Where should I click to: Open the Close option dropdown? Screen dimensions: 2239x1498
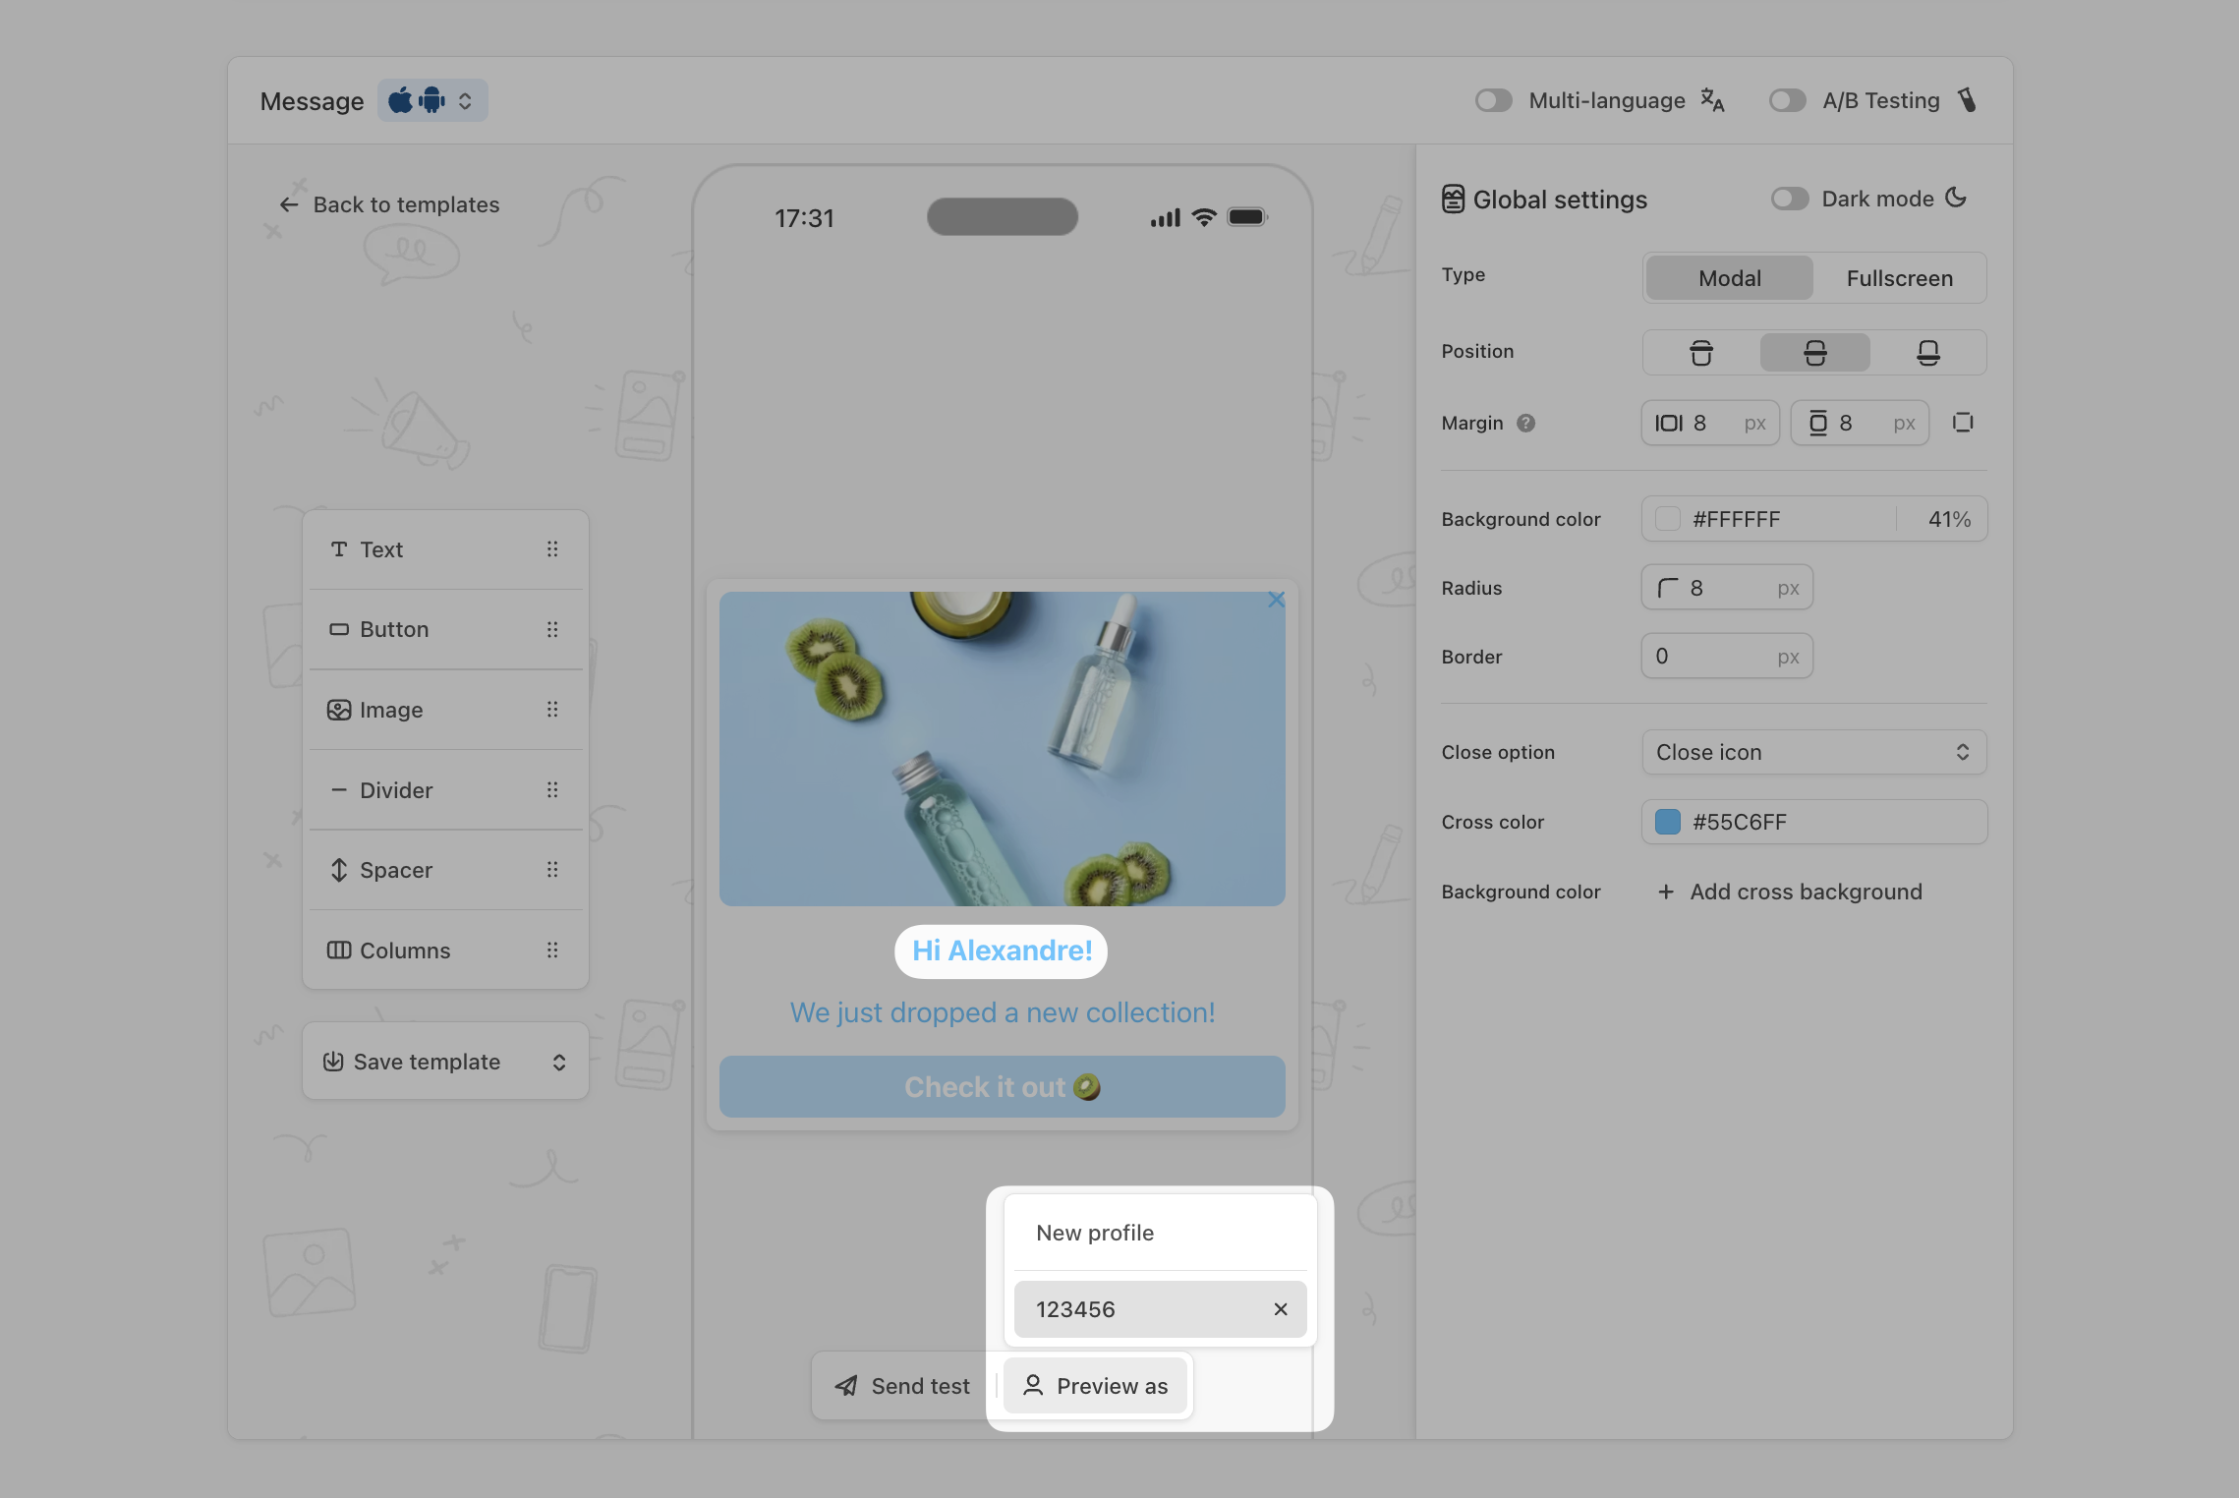point(1813,752)
